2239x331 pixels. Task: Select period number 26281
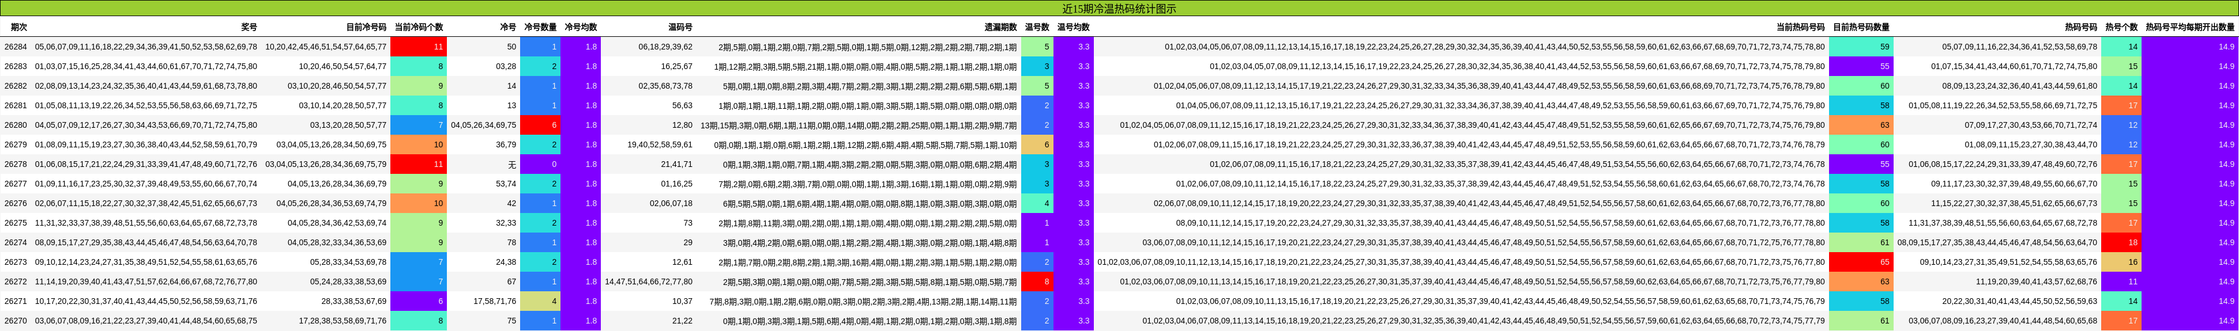tap(16, 105)
